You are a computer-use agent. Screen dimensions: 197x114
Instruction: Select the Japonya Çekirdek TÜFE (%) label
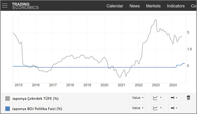[x=35, y=99]
